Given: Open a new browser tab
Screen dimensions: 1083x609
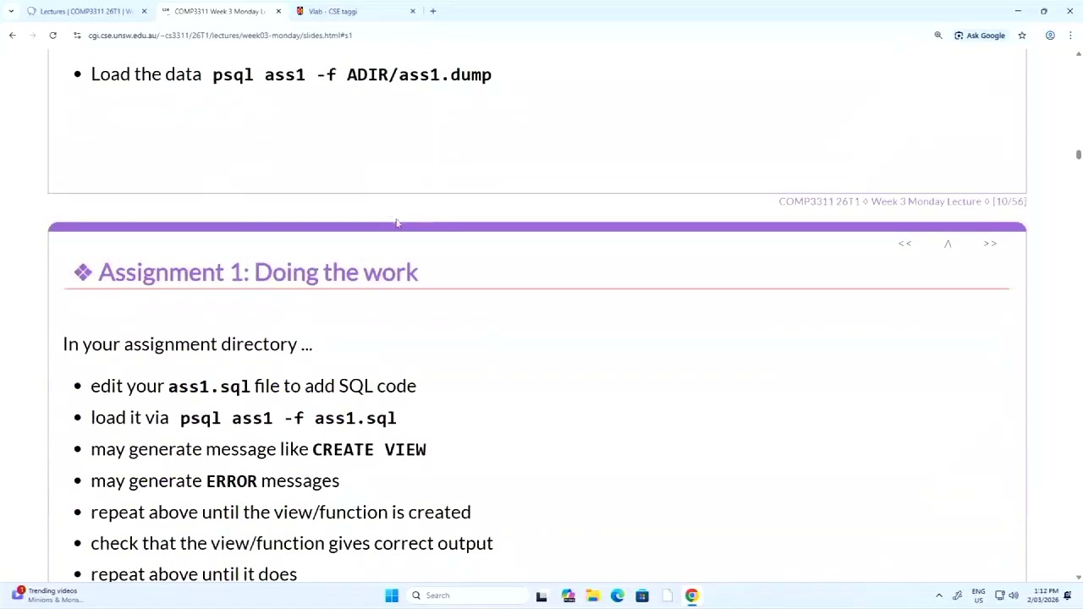Looking at the screenshot, I should point(433,11).
